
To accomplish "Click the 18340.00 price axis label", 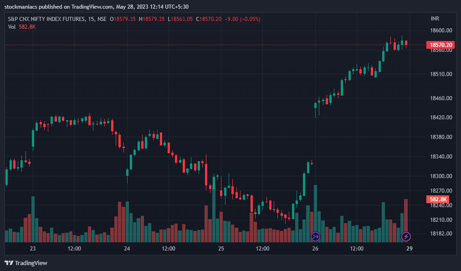I will 441,157.
